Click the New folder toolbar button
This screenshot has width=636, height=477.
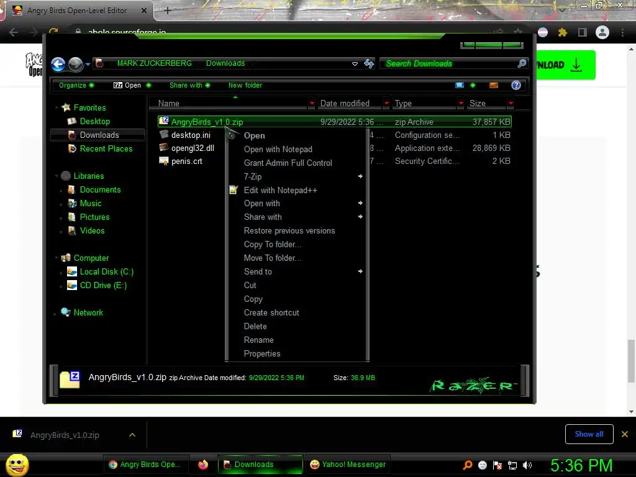[x=245, y=85]
